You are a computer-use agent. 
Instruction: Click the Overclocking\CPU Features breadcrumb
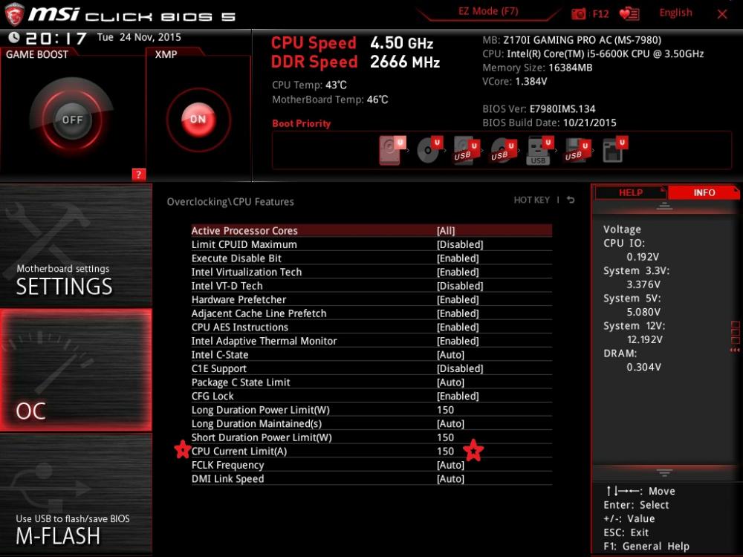[230, 202]
